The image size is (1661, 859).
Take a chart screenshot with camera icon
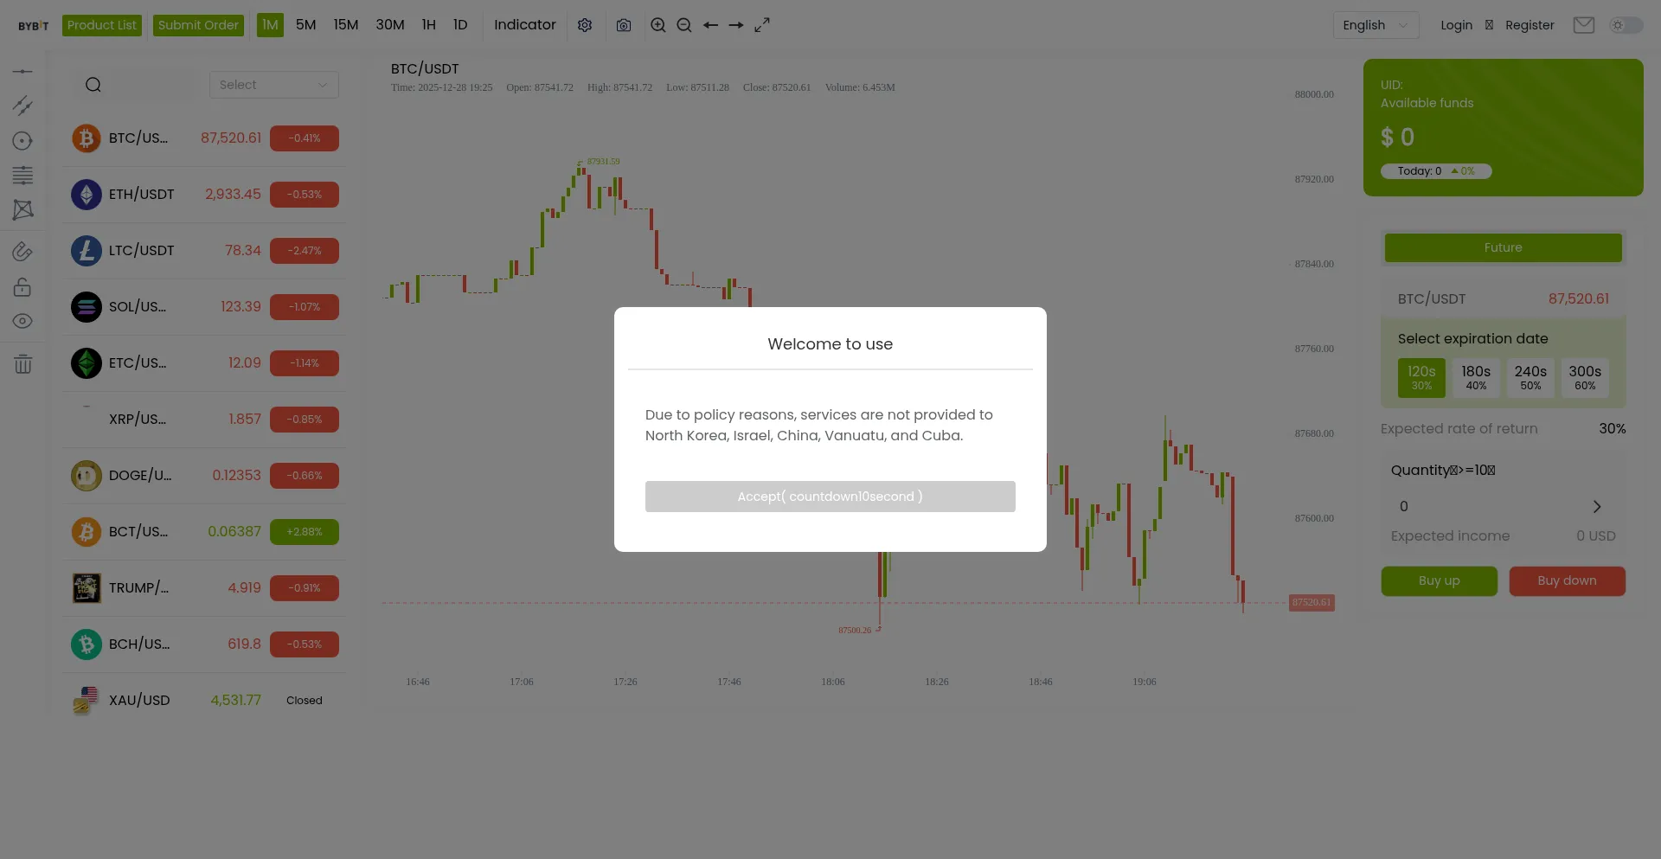coord(624,25)
